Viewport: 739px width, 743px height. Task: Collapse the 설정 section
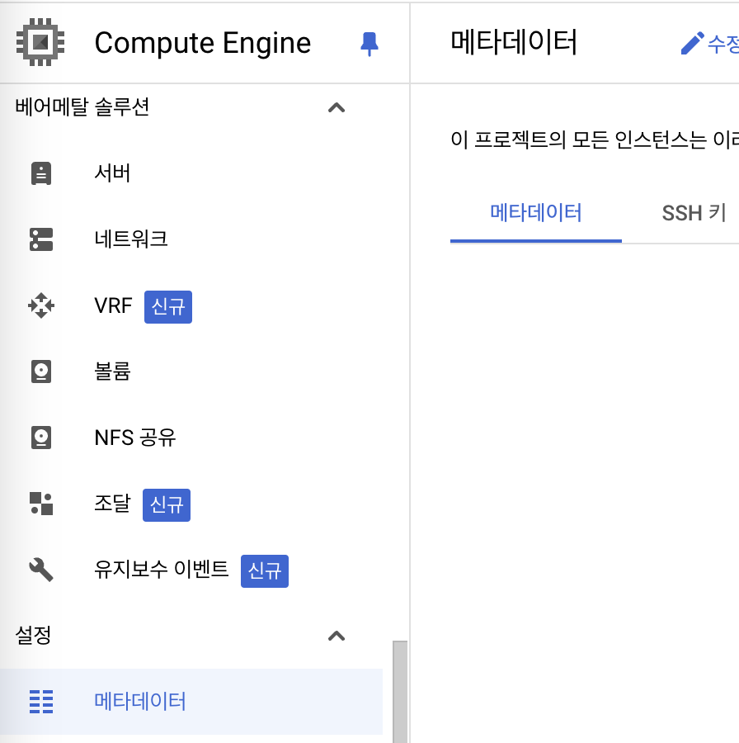(x=337, y=637)
